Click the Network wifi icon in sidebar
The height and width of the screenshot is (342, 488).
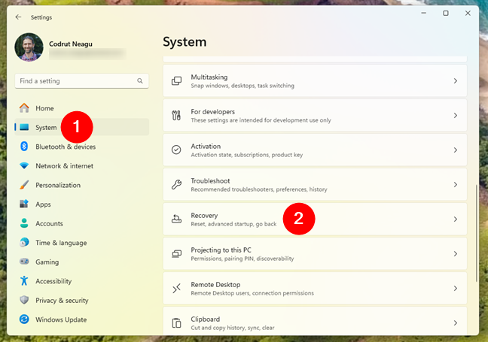(x=24, y=165)
